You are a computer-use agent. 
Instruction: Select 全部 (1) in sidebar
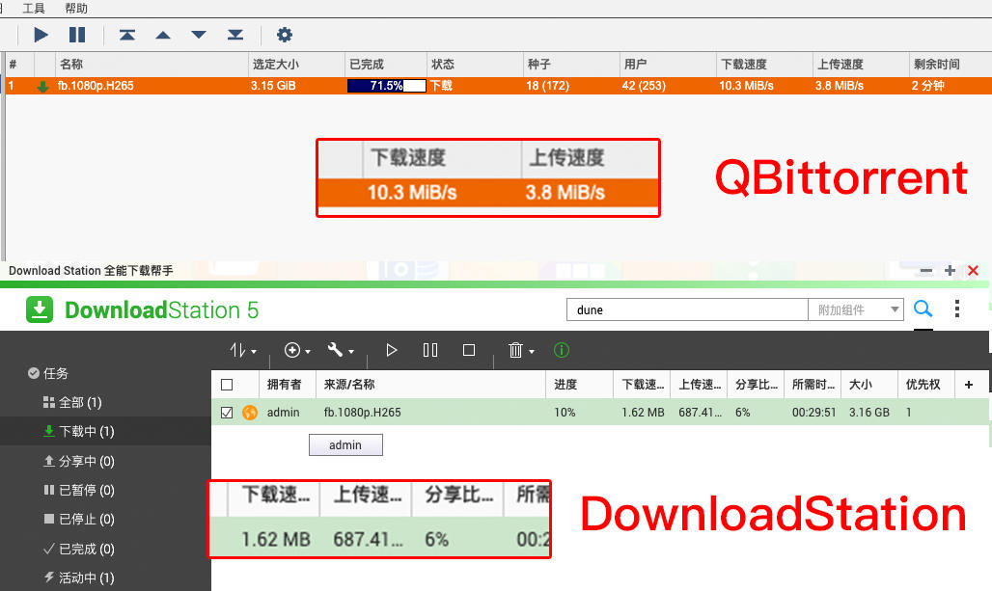72,403
